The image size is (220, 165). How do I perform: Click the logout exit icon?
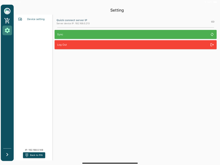(x=212, y=45)
